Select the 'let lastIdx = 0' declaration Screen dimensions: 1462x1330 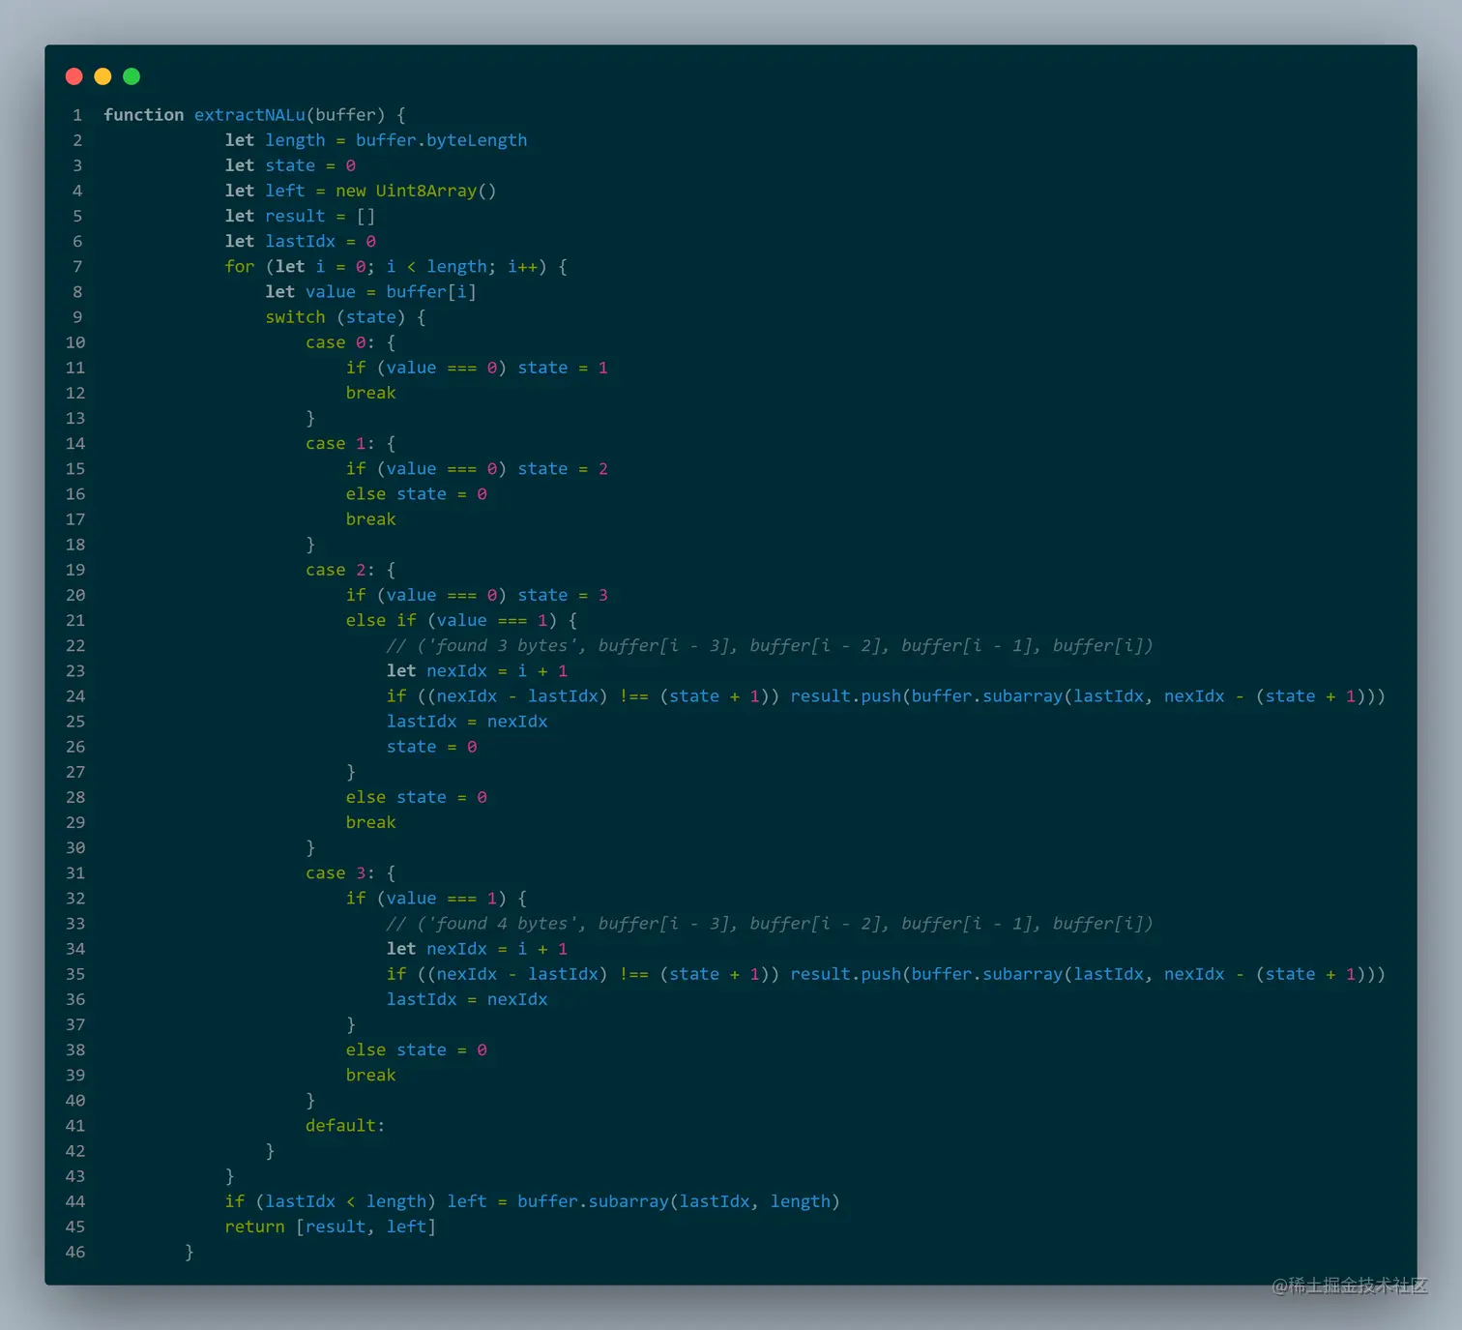pyautogui.click(x=301, y=241)
